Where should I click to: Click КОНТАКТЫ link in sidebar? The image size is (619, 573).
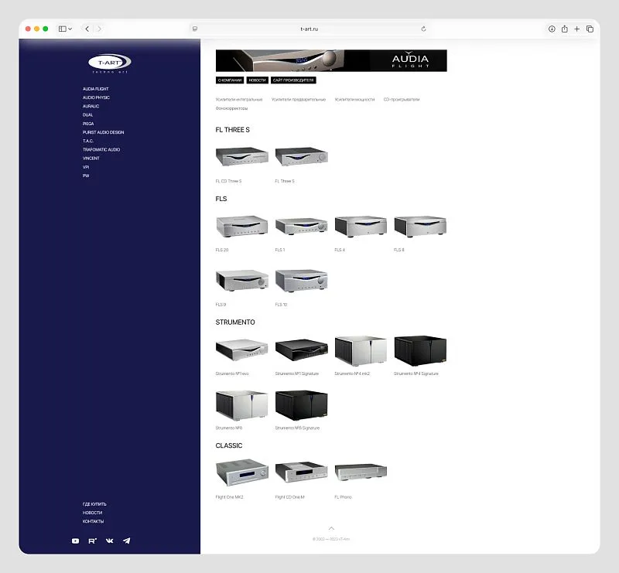point(93,521)
